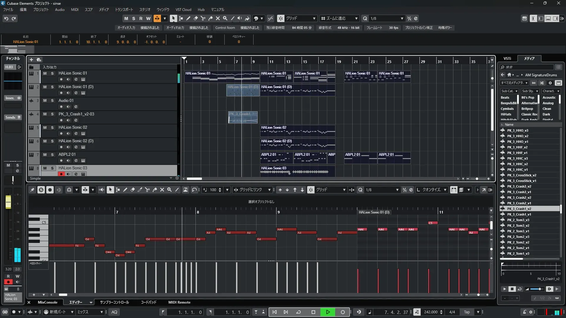This screenshot has height=318, width=566.
Task: Select the Mute tool (X) in top toolbar
Action: [218, 18]
